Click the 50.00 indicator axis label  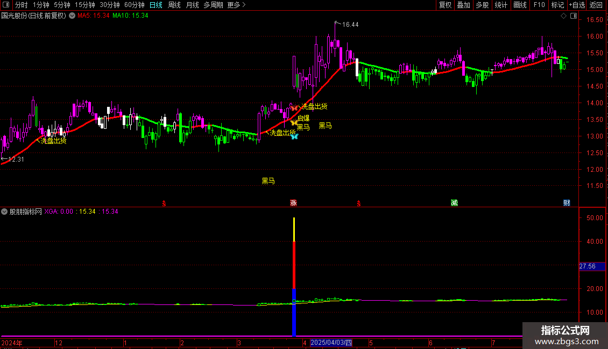(x=595, y=218)
